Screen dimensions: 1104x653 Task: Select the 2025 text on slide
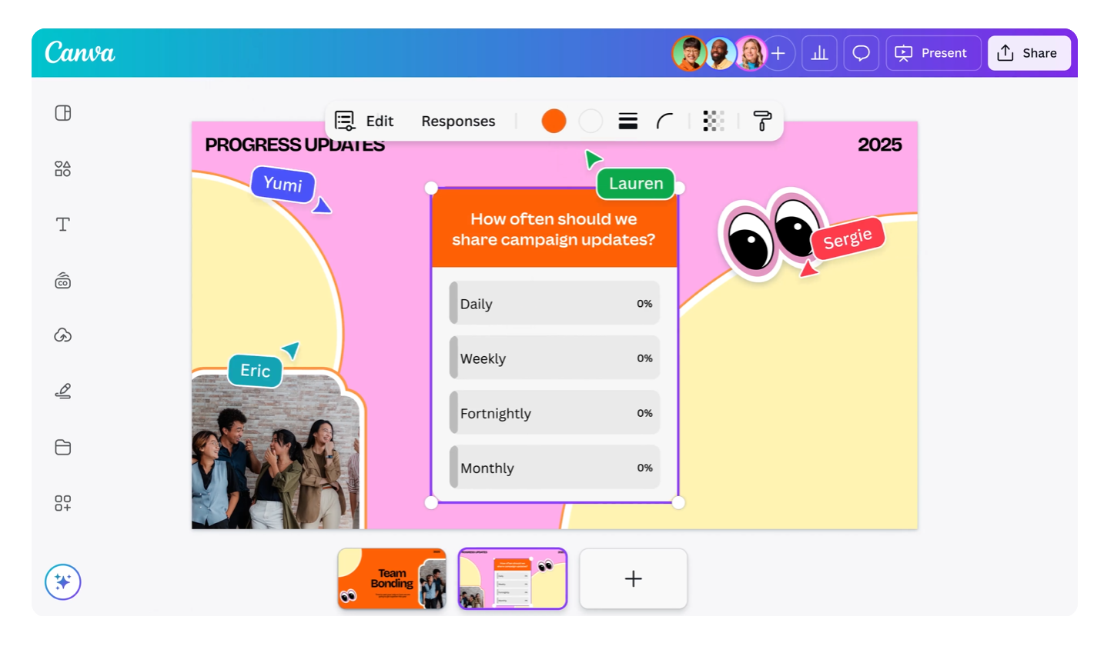pos(880,145)
